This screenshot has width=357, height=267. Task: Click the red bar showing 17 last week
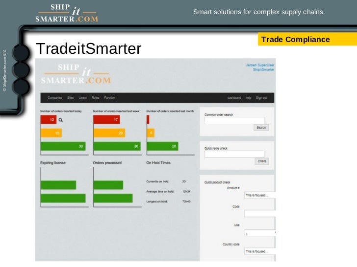pyautogui.click(x=107, y=120)
